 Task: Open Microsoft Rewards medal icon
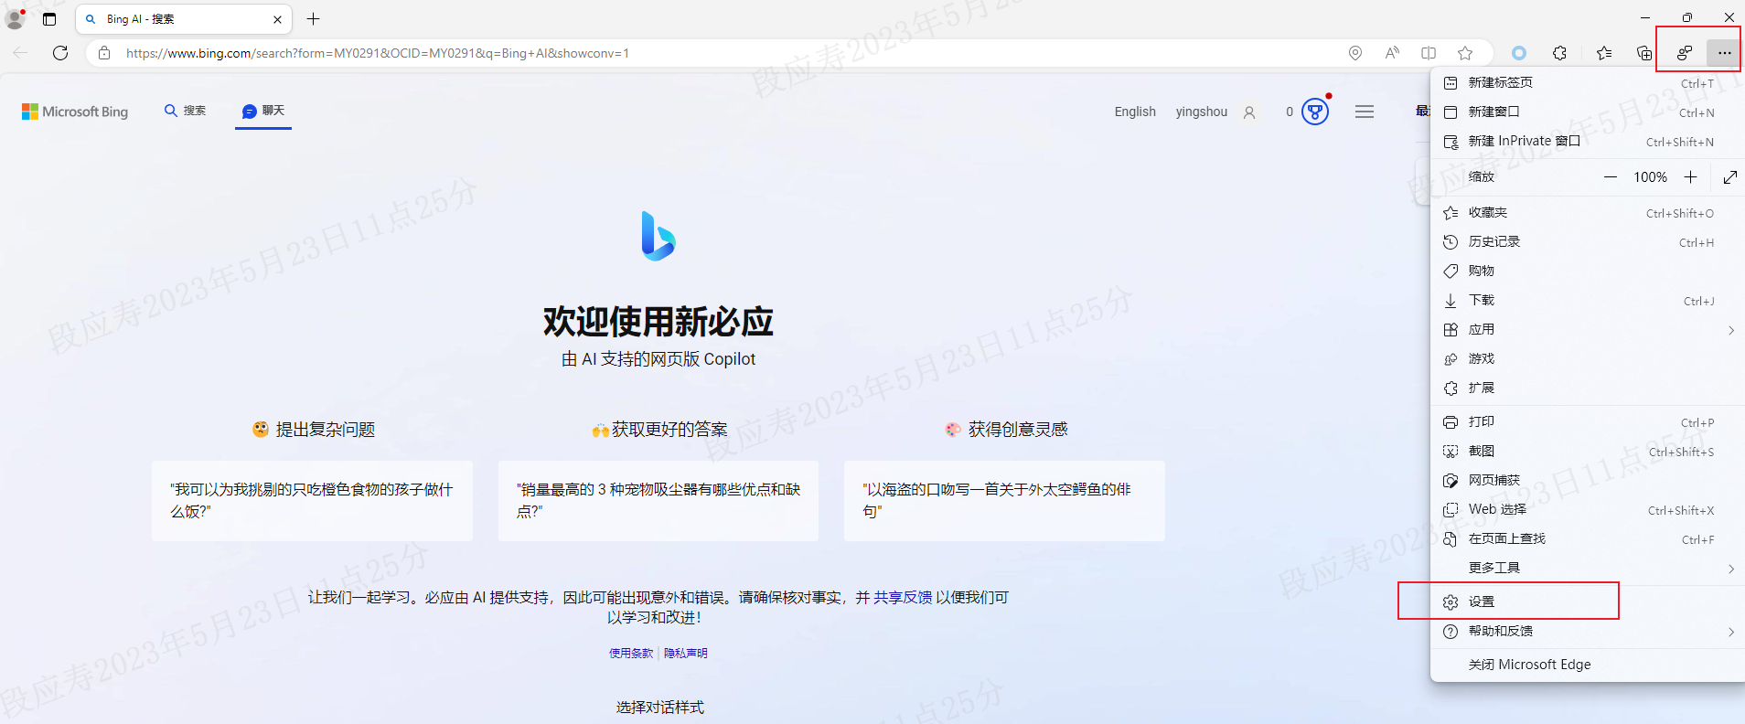coord(1315,112)
